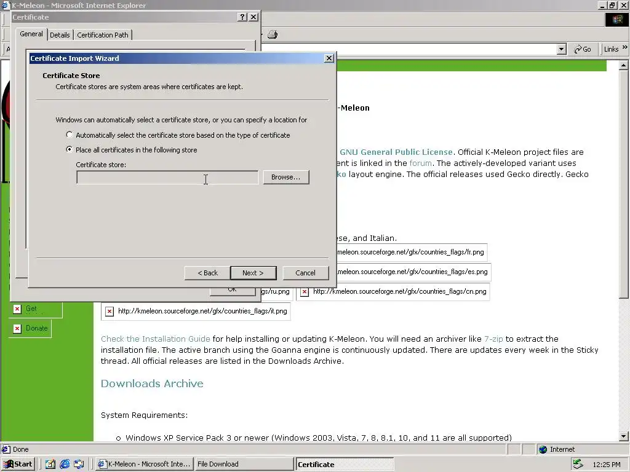Screen dimensions: 630x472
Task: Click the Print icon in IE toolbar
Action: pos(273,34)
